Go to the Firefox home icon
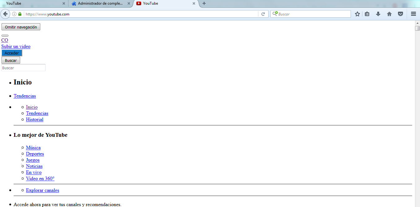 [389, 14]
